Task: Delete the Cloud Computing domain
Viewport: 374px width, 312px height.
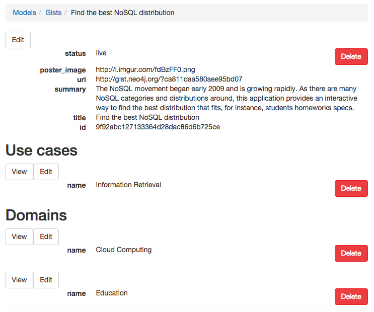Action: (351, 253)
